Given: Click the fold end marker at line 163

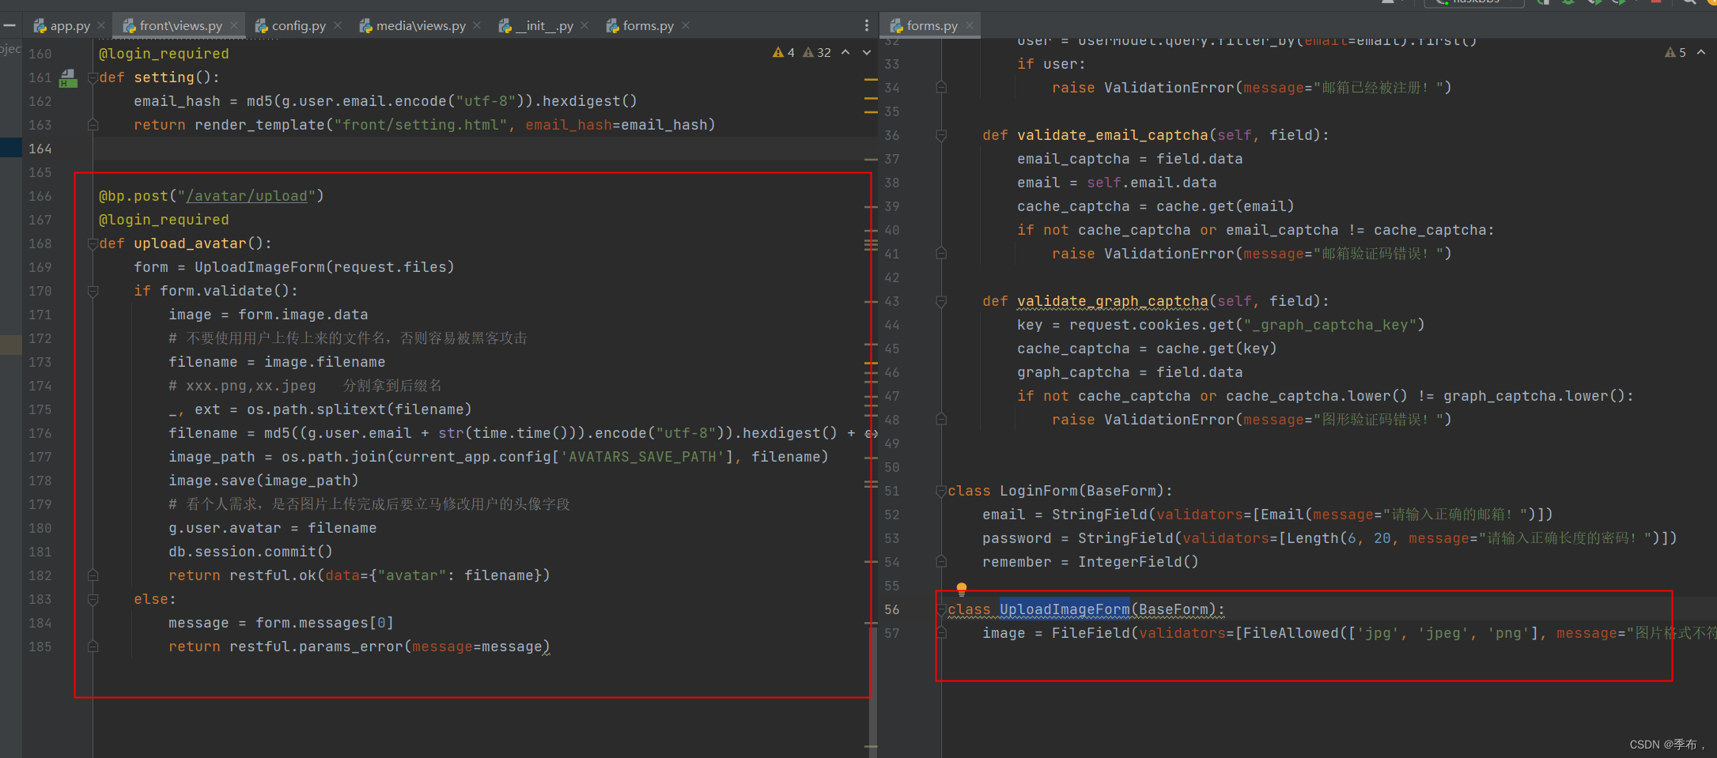Looking at the screenshot, I should [93, 125].
